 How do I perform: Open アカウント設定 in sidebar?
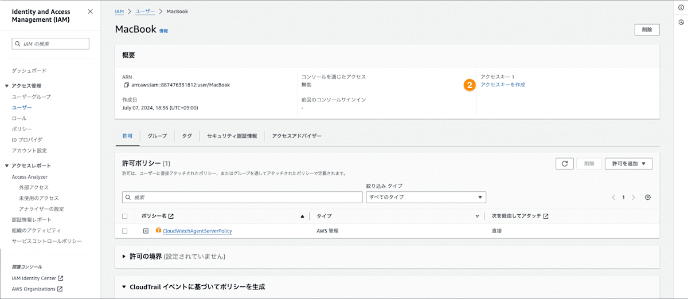[x=29, y=151]
